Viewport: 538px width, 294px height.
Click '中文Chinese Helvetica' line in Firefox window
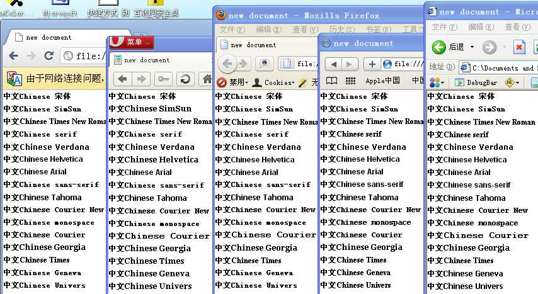pyautogui.click(x=255, y=159)
